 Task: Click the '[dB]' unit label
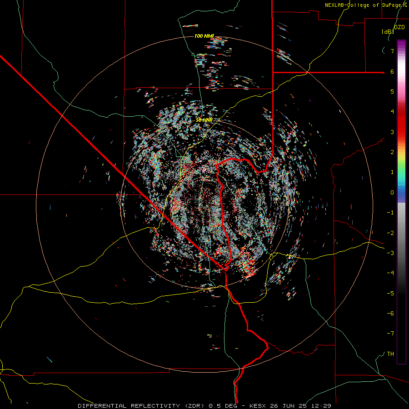[388, 31]
